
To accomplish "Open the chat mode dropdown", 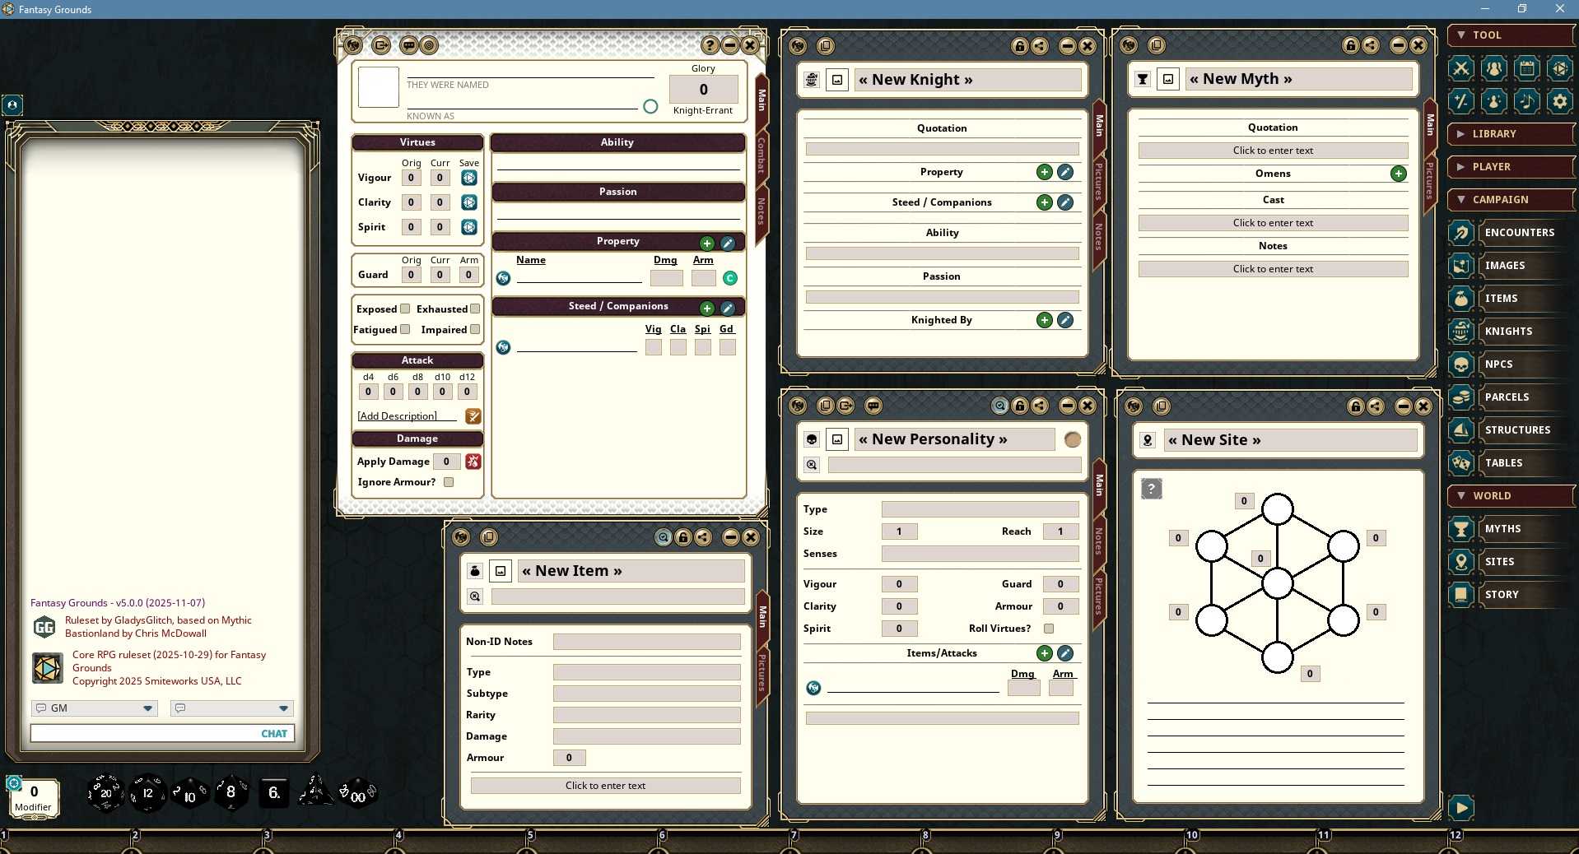I will (231, 708).
